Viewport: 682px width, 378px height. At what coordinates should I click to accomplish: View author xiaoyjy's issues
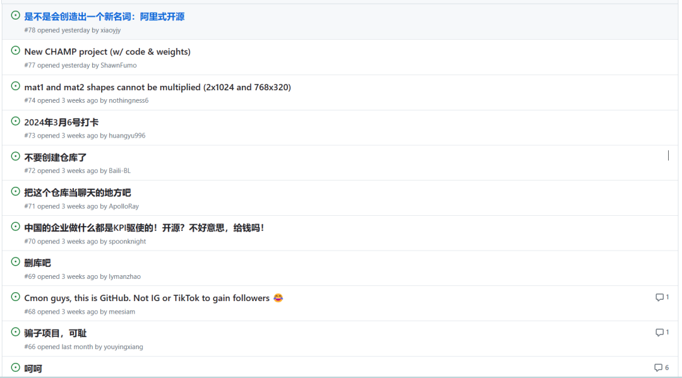tap(111, 30)
